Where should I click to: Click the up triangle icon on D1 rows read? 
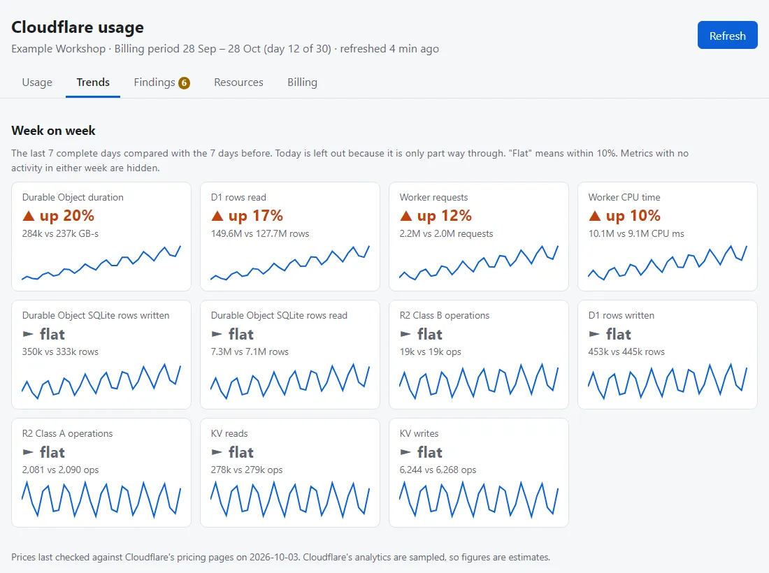(x=217, y=216)
